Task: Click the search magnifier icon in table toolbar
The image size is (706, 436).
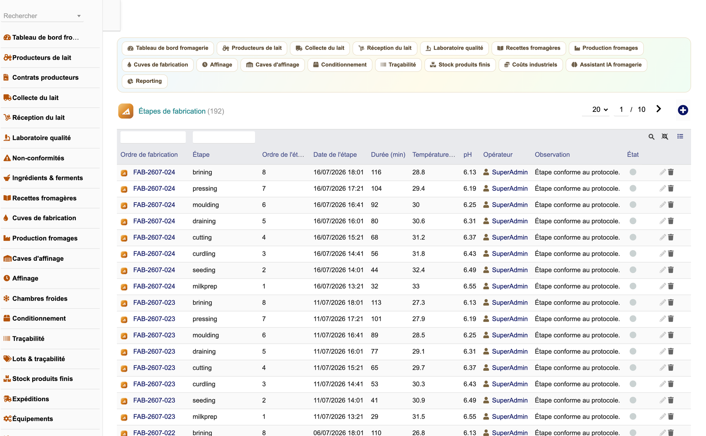Action: point(652,137)
